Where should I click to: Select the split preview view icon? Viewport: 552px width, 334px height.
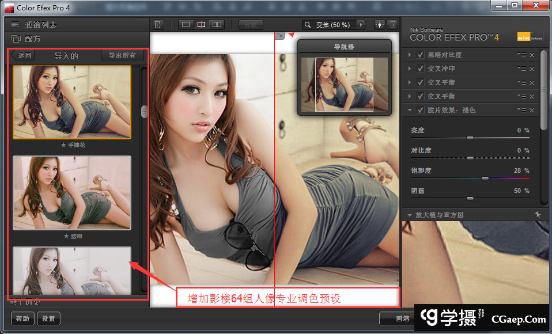[x=202, y=25]
